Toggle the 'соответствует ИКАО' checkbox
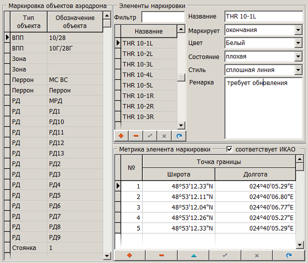 pyautogui.click(x=230, y=149)
